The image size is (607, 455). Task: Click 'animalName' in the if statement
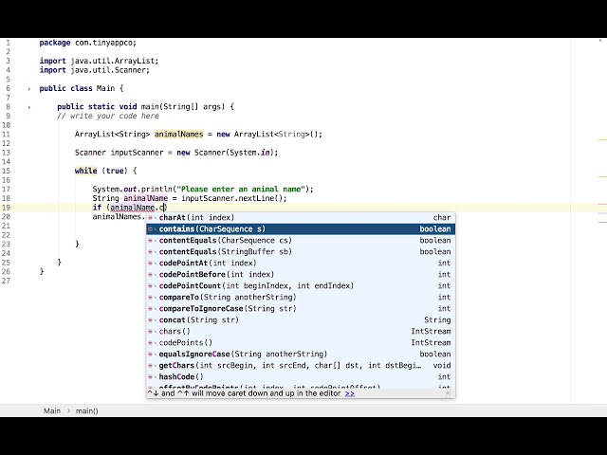coord(133,208)
